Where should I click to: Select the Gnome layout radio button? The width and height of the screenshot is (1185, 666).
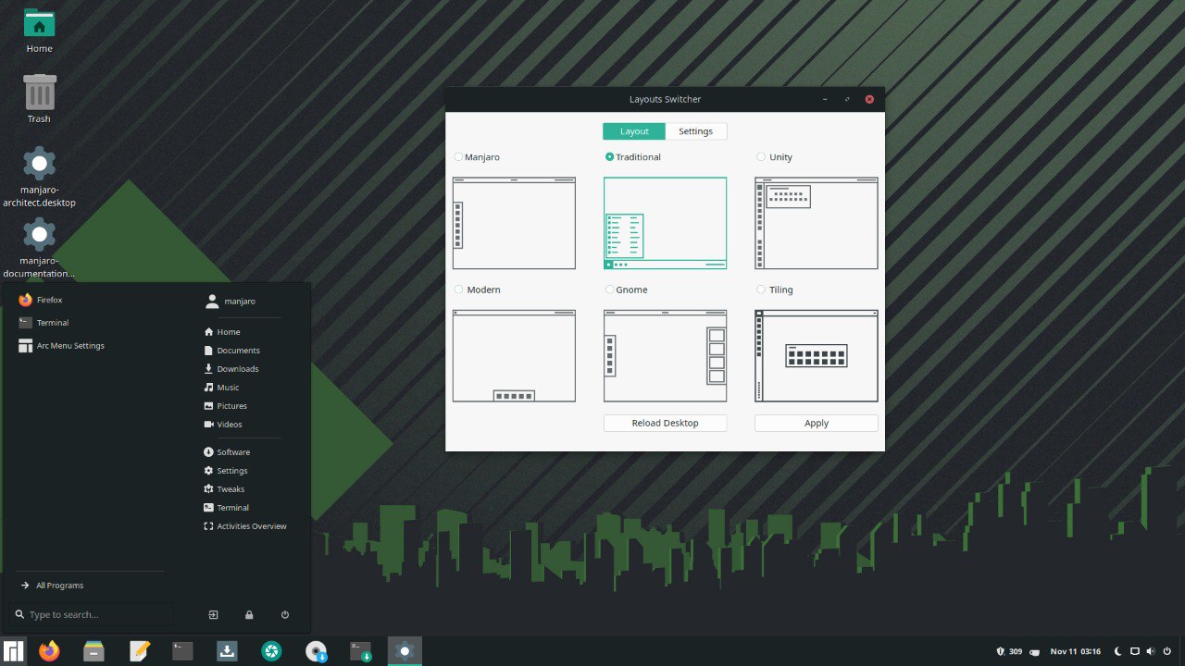(x=609, y=290)
